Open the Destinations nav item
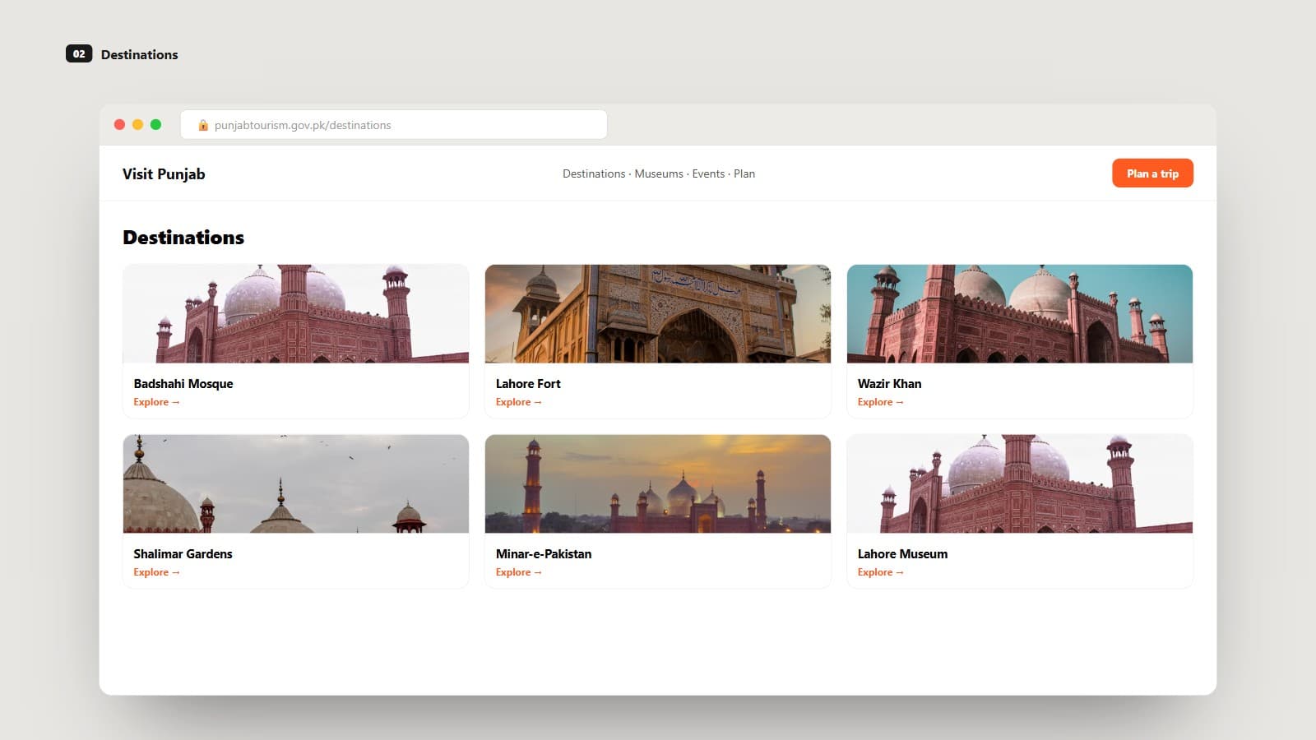 [x=594, y=173]
